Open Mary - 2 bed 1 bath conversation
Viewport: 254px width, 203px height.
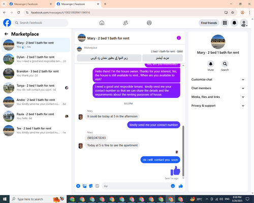click(36, 45)
